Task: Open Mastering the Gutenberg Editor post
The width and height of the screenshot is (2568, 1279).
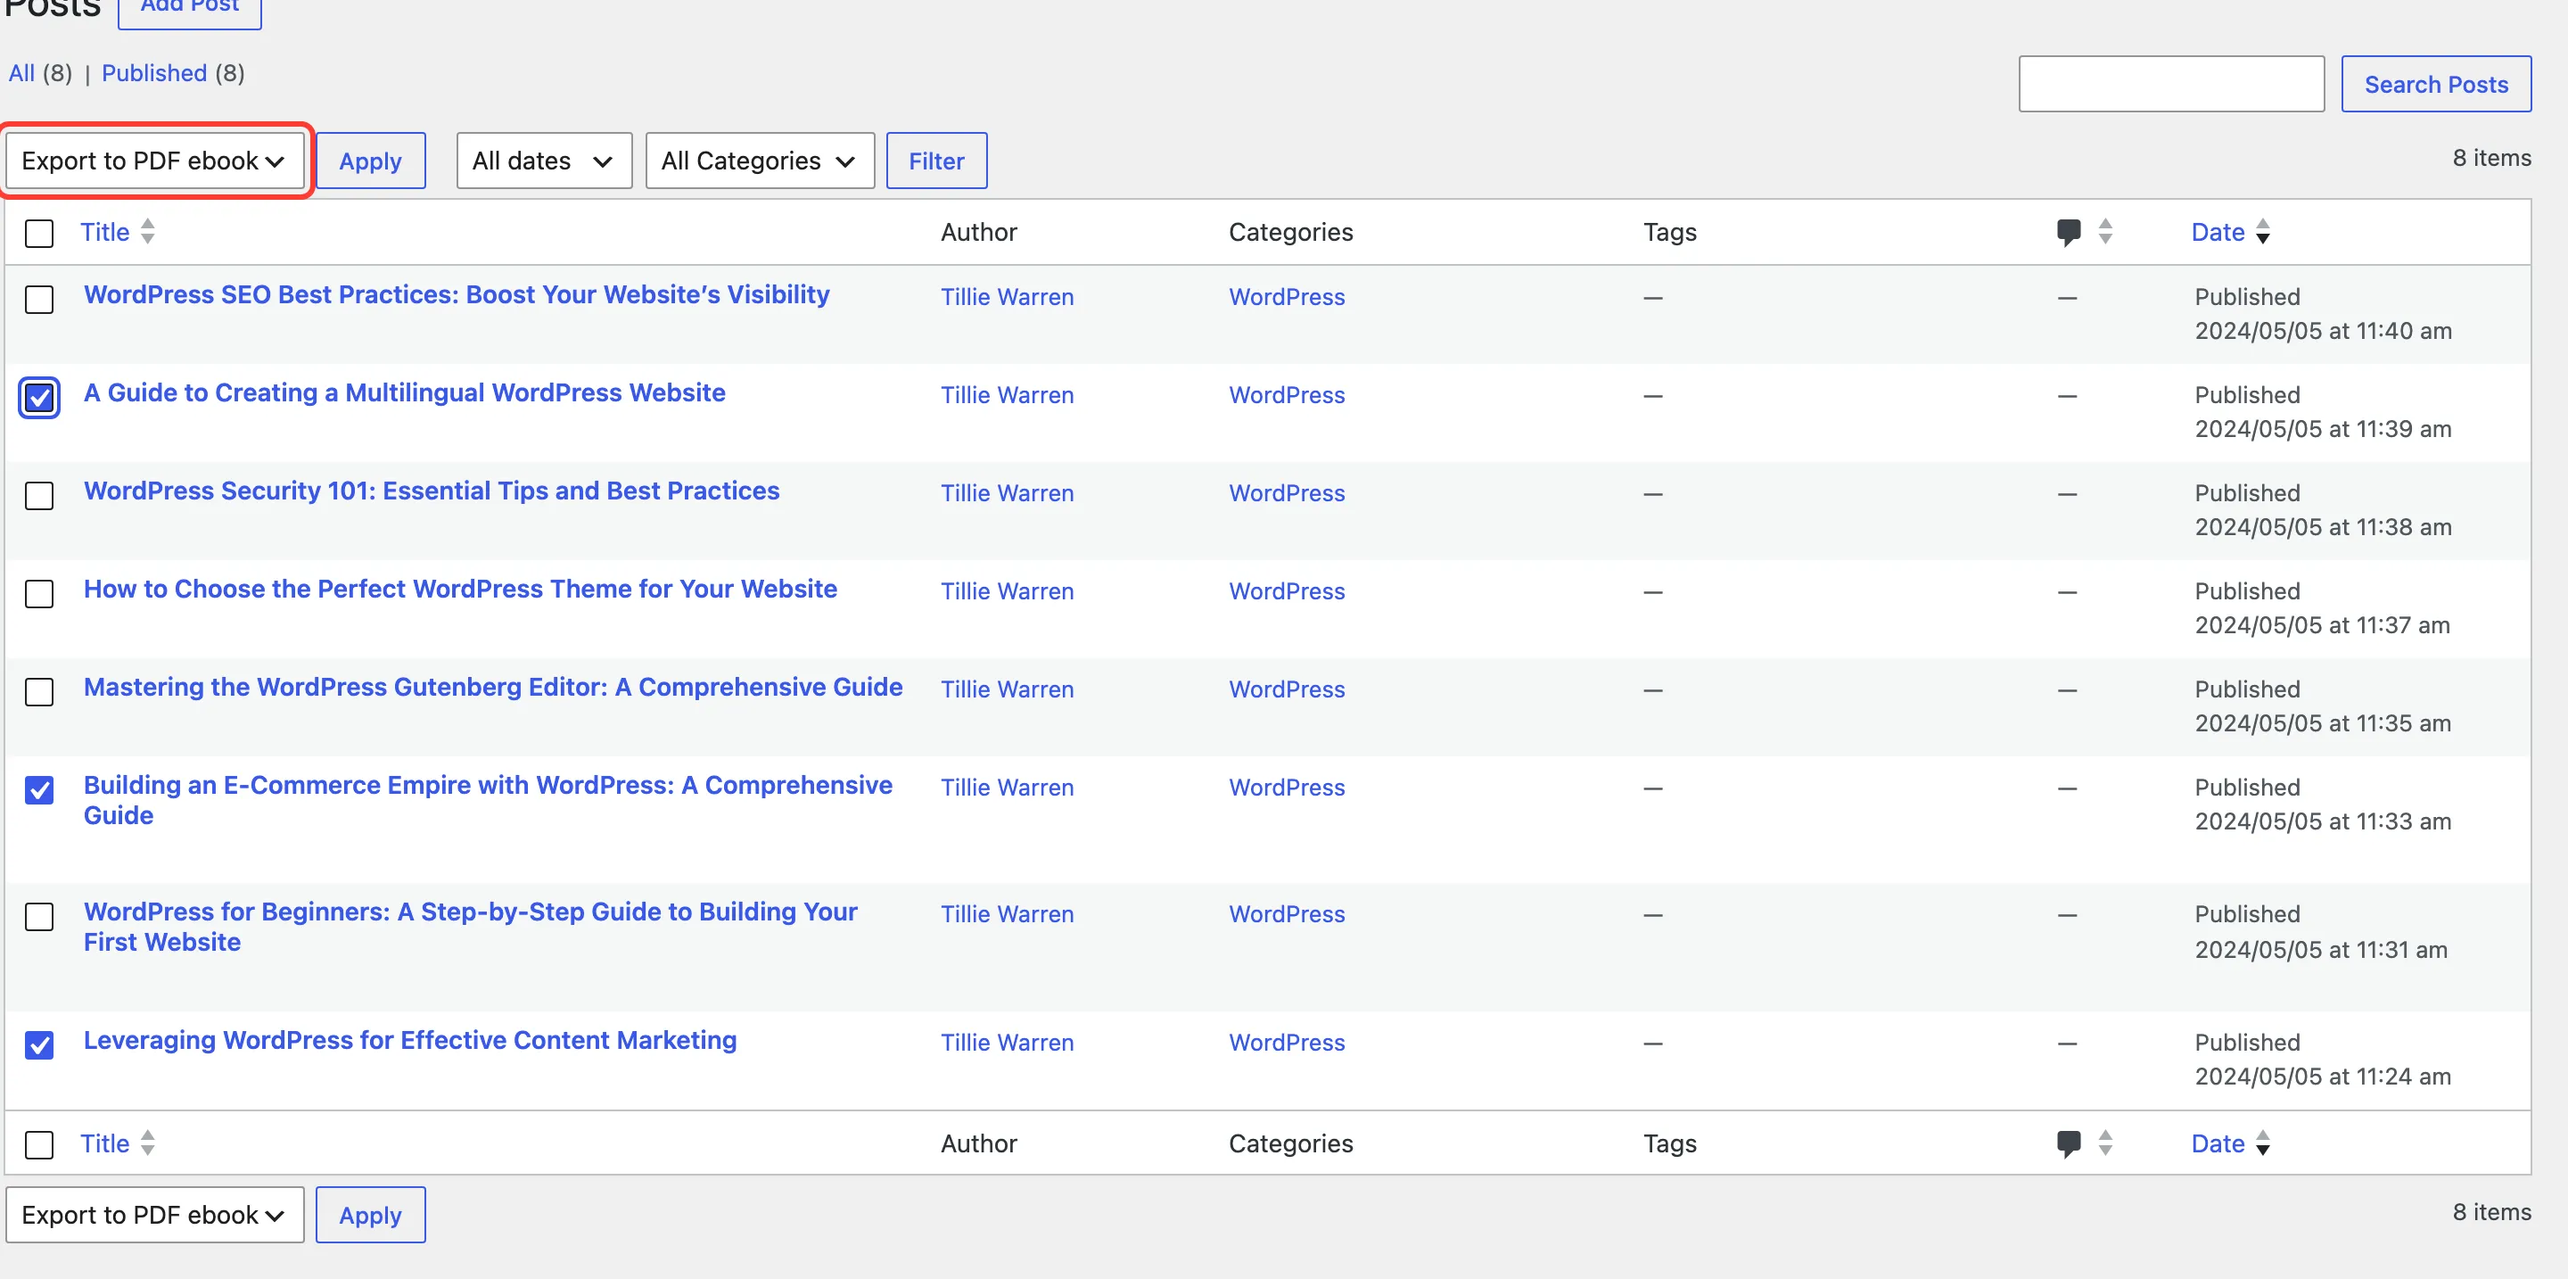Action: tap(493, 687)
